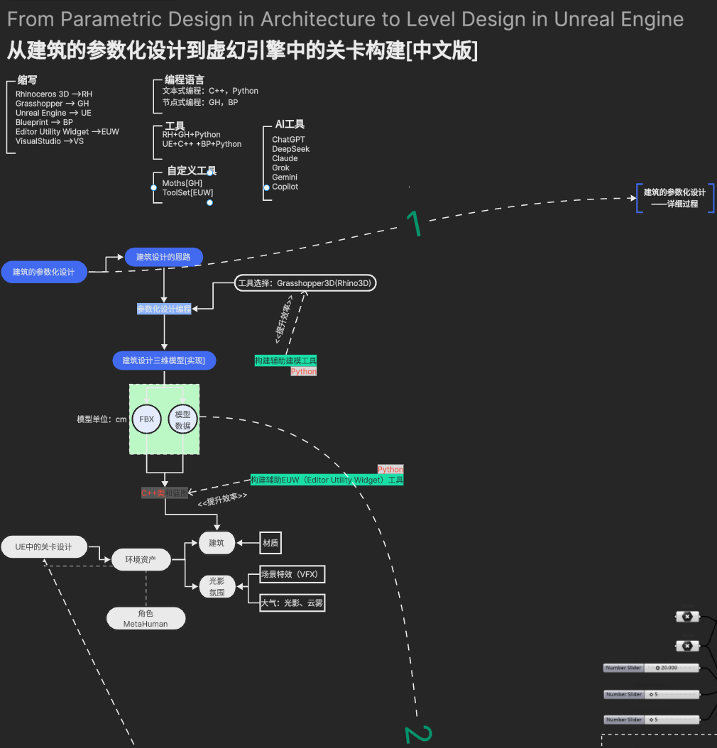Select the 场景特效 (VFX) box
Image resolution: width=717 pixels, height=748 pixels.
click(292, 574)
